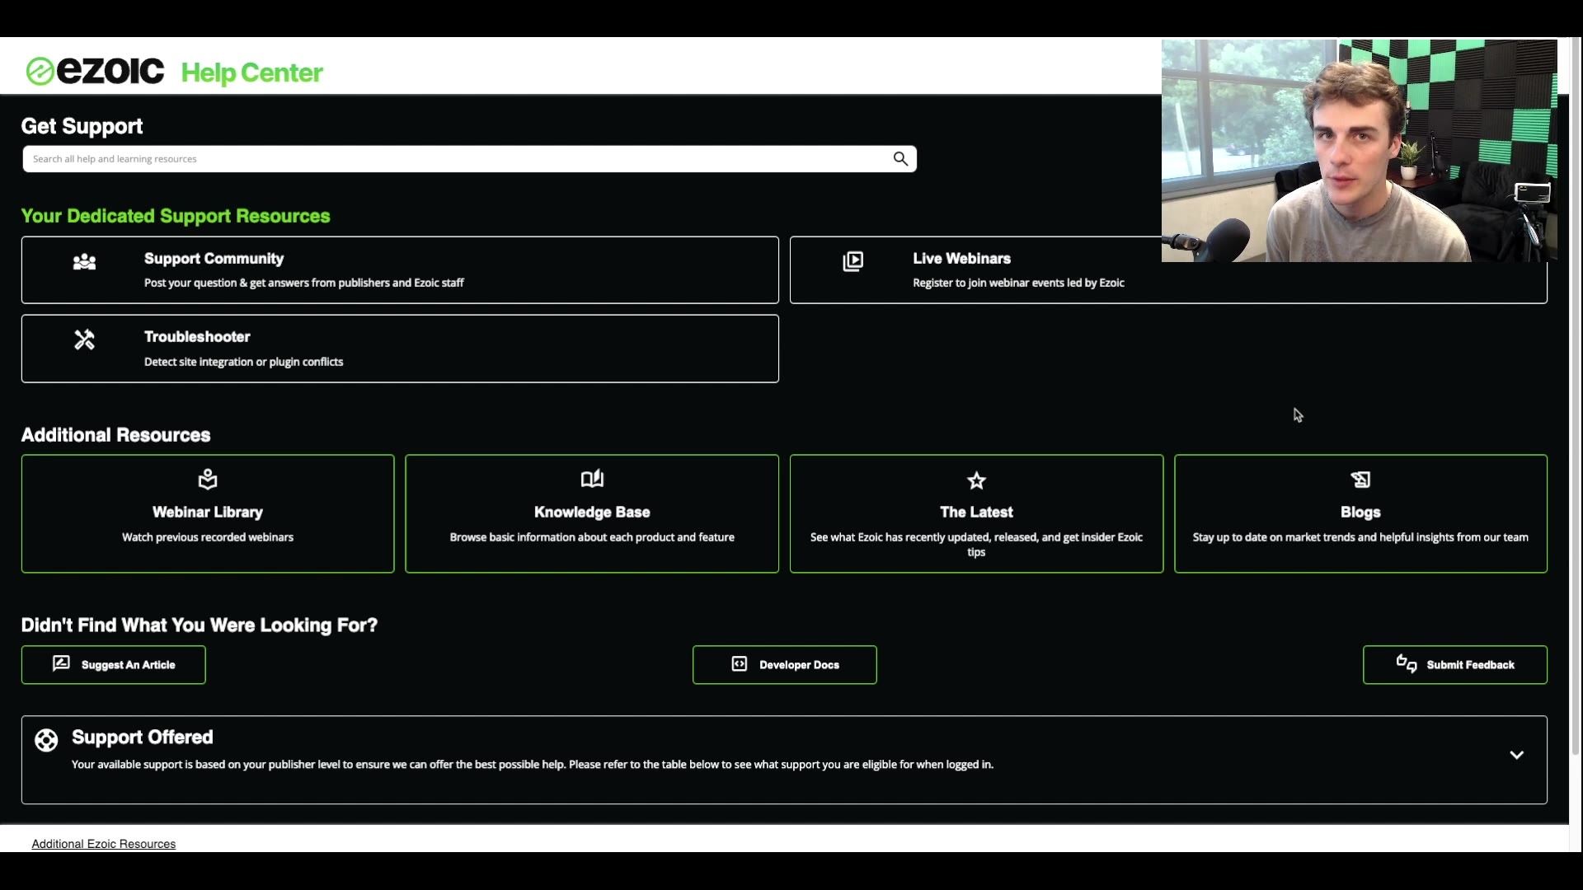Click the presenter webcam video overlay

tap(1359, 151)
